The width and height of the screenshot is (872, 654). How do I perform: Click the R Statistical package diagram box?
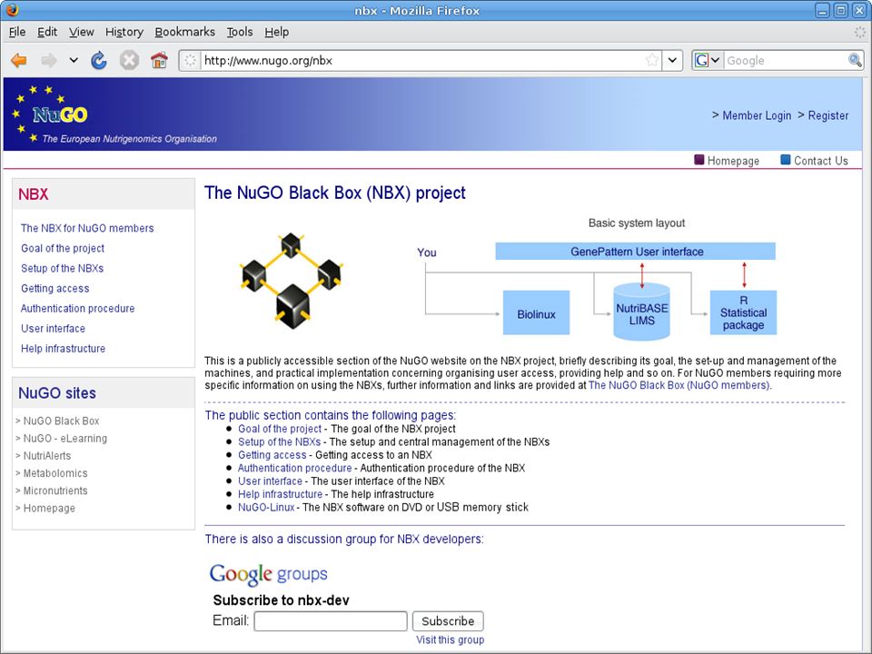click(743, 312)
